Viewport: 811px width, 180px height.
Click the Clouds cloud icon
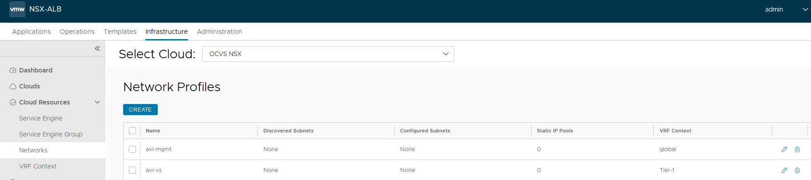13,86
